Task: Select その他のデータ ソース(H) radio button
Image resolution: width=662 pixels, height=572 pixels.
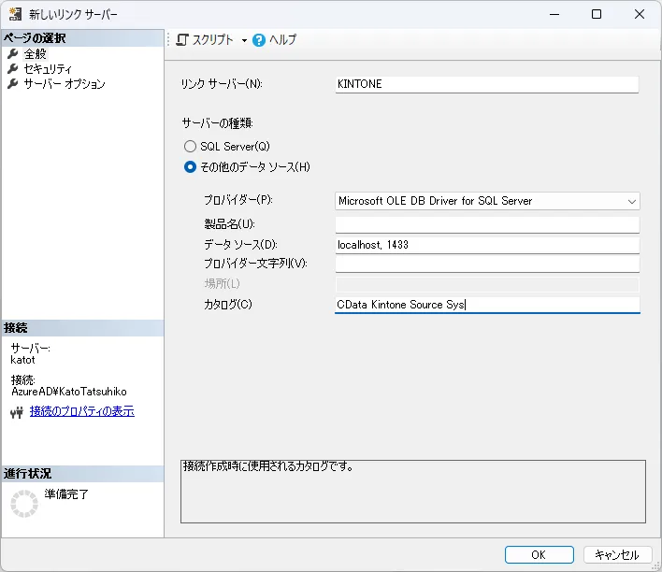Action: click(190, 167)
